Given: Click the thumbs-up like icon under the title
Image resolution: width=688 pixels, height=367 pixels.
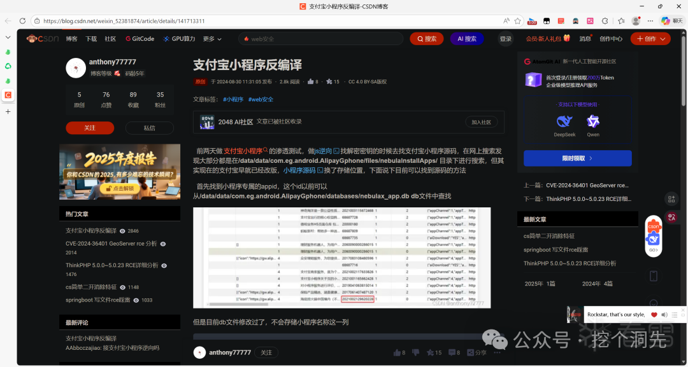Looking at the screenshot, I should click(x=311, y=81).
